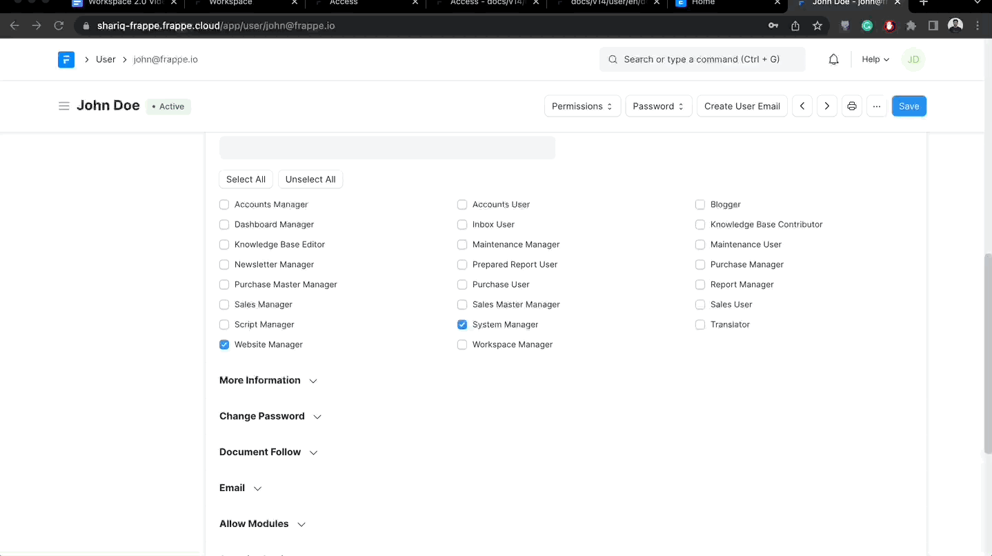The height and width of the screenshot is (556, 992).
Task: Open a new browser tab
Action: [924, 3]
